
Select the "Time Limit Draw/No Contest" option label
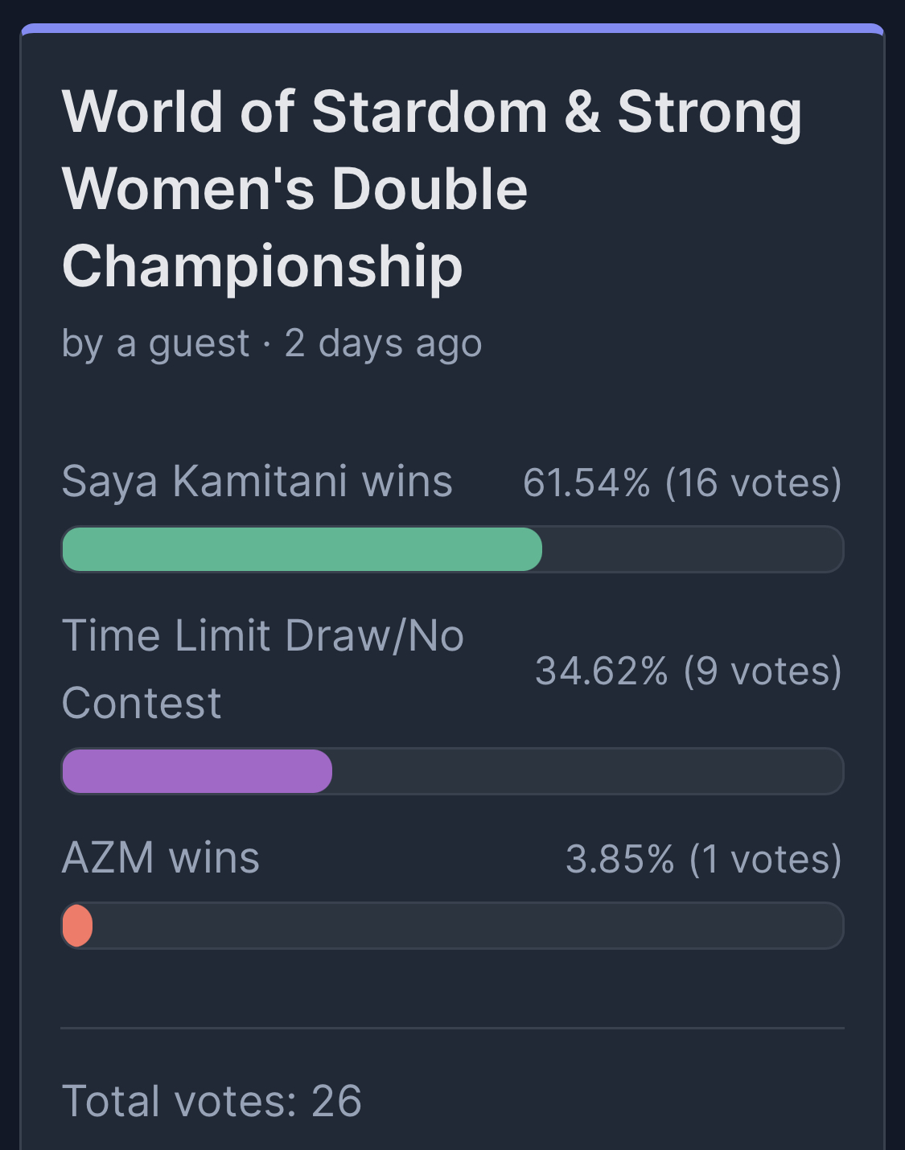(262, 669)
